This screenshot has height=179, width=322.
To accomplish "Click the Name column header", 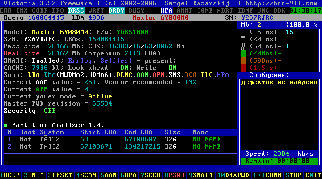I will 201,132.
